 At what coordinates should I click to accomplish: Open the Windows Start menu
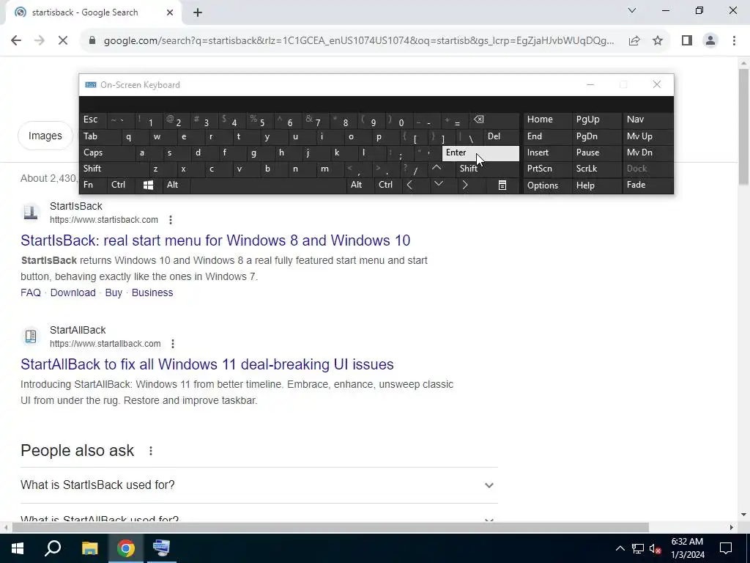18,548
